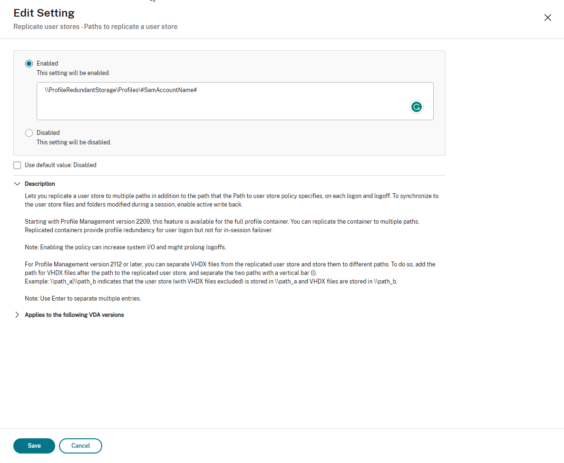Expand the VDA versions chevron arrow

click(x=18, y=315)
